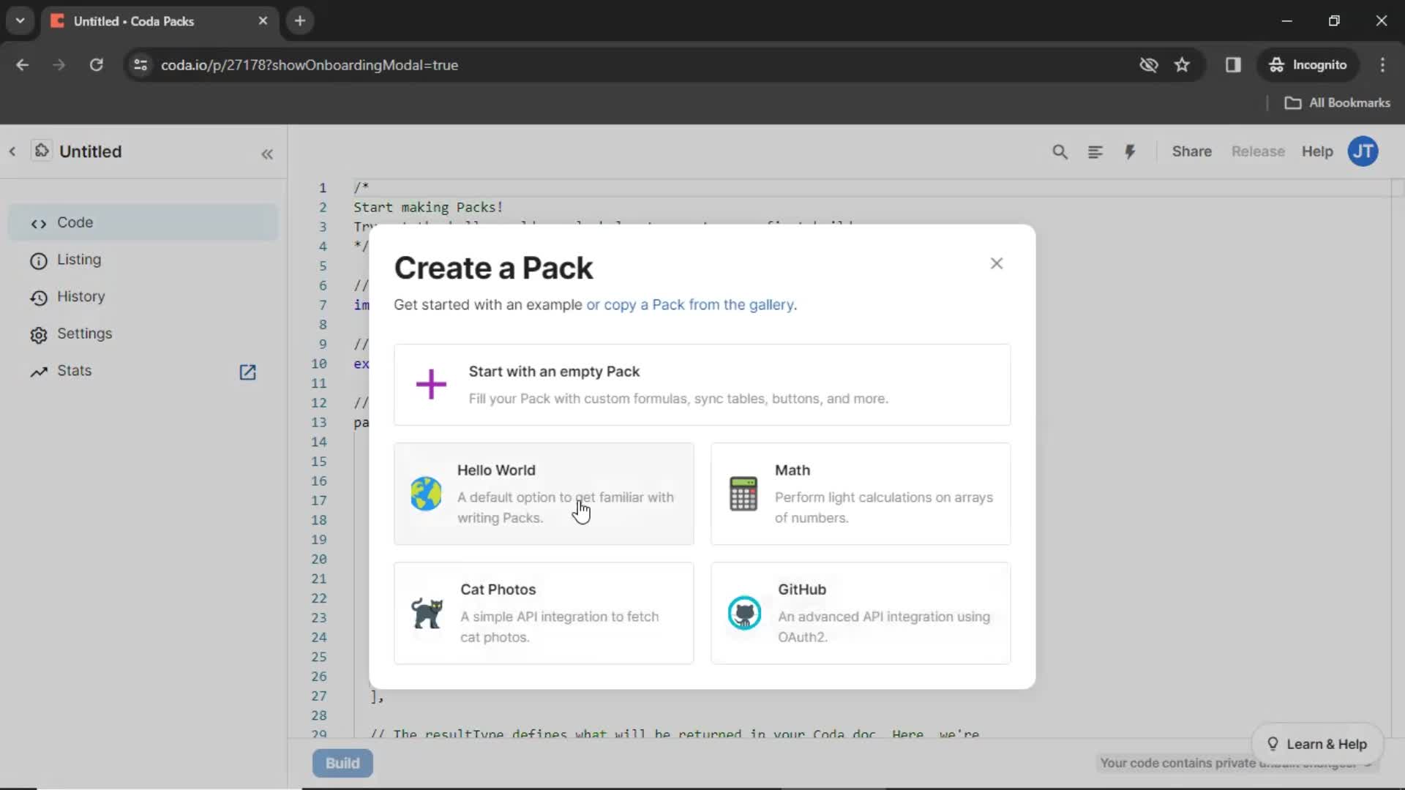Open the Help menu in header
The height and width of the screenshot is (790, 1405).
tap(1317, 151)
